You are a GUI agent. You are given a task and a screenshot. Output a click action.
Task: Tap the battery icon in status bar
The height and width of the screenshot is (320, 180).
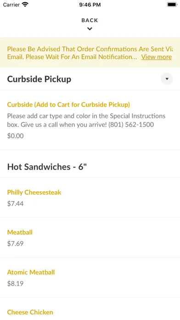[x=172, y=5]
